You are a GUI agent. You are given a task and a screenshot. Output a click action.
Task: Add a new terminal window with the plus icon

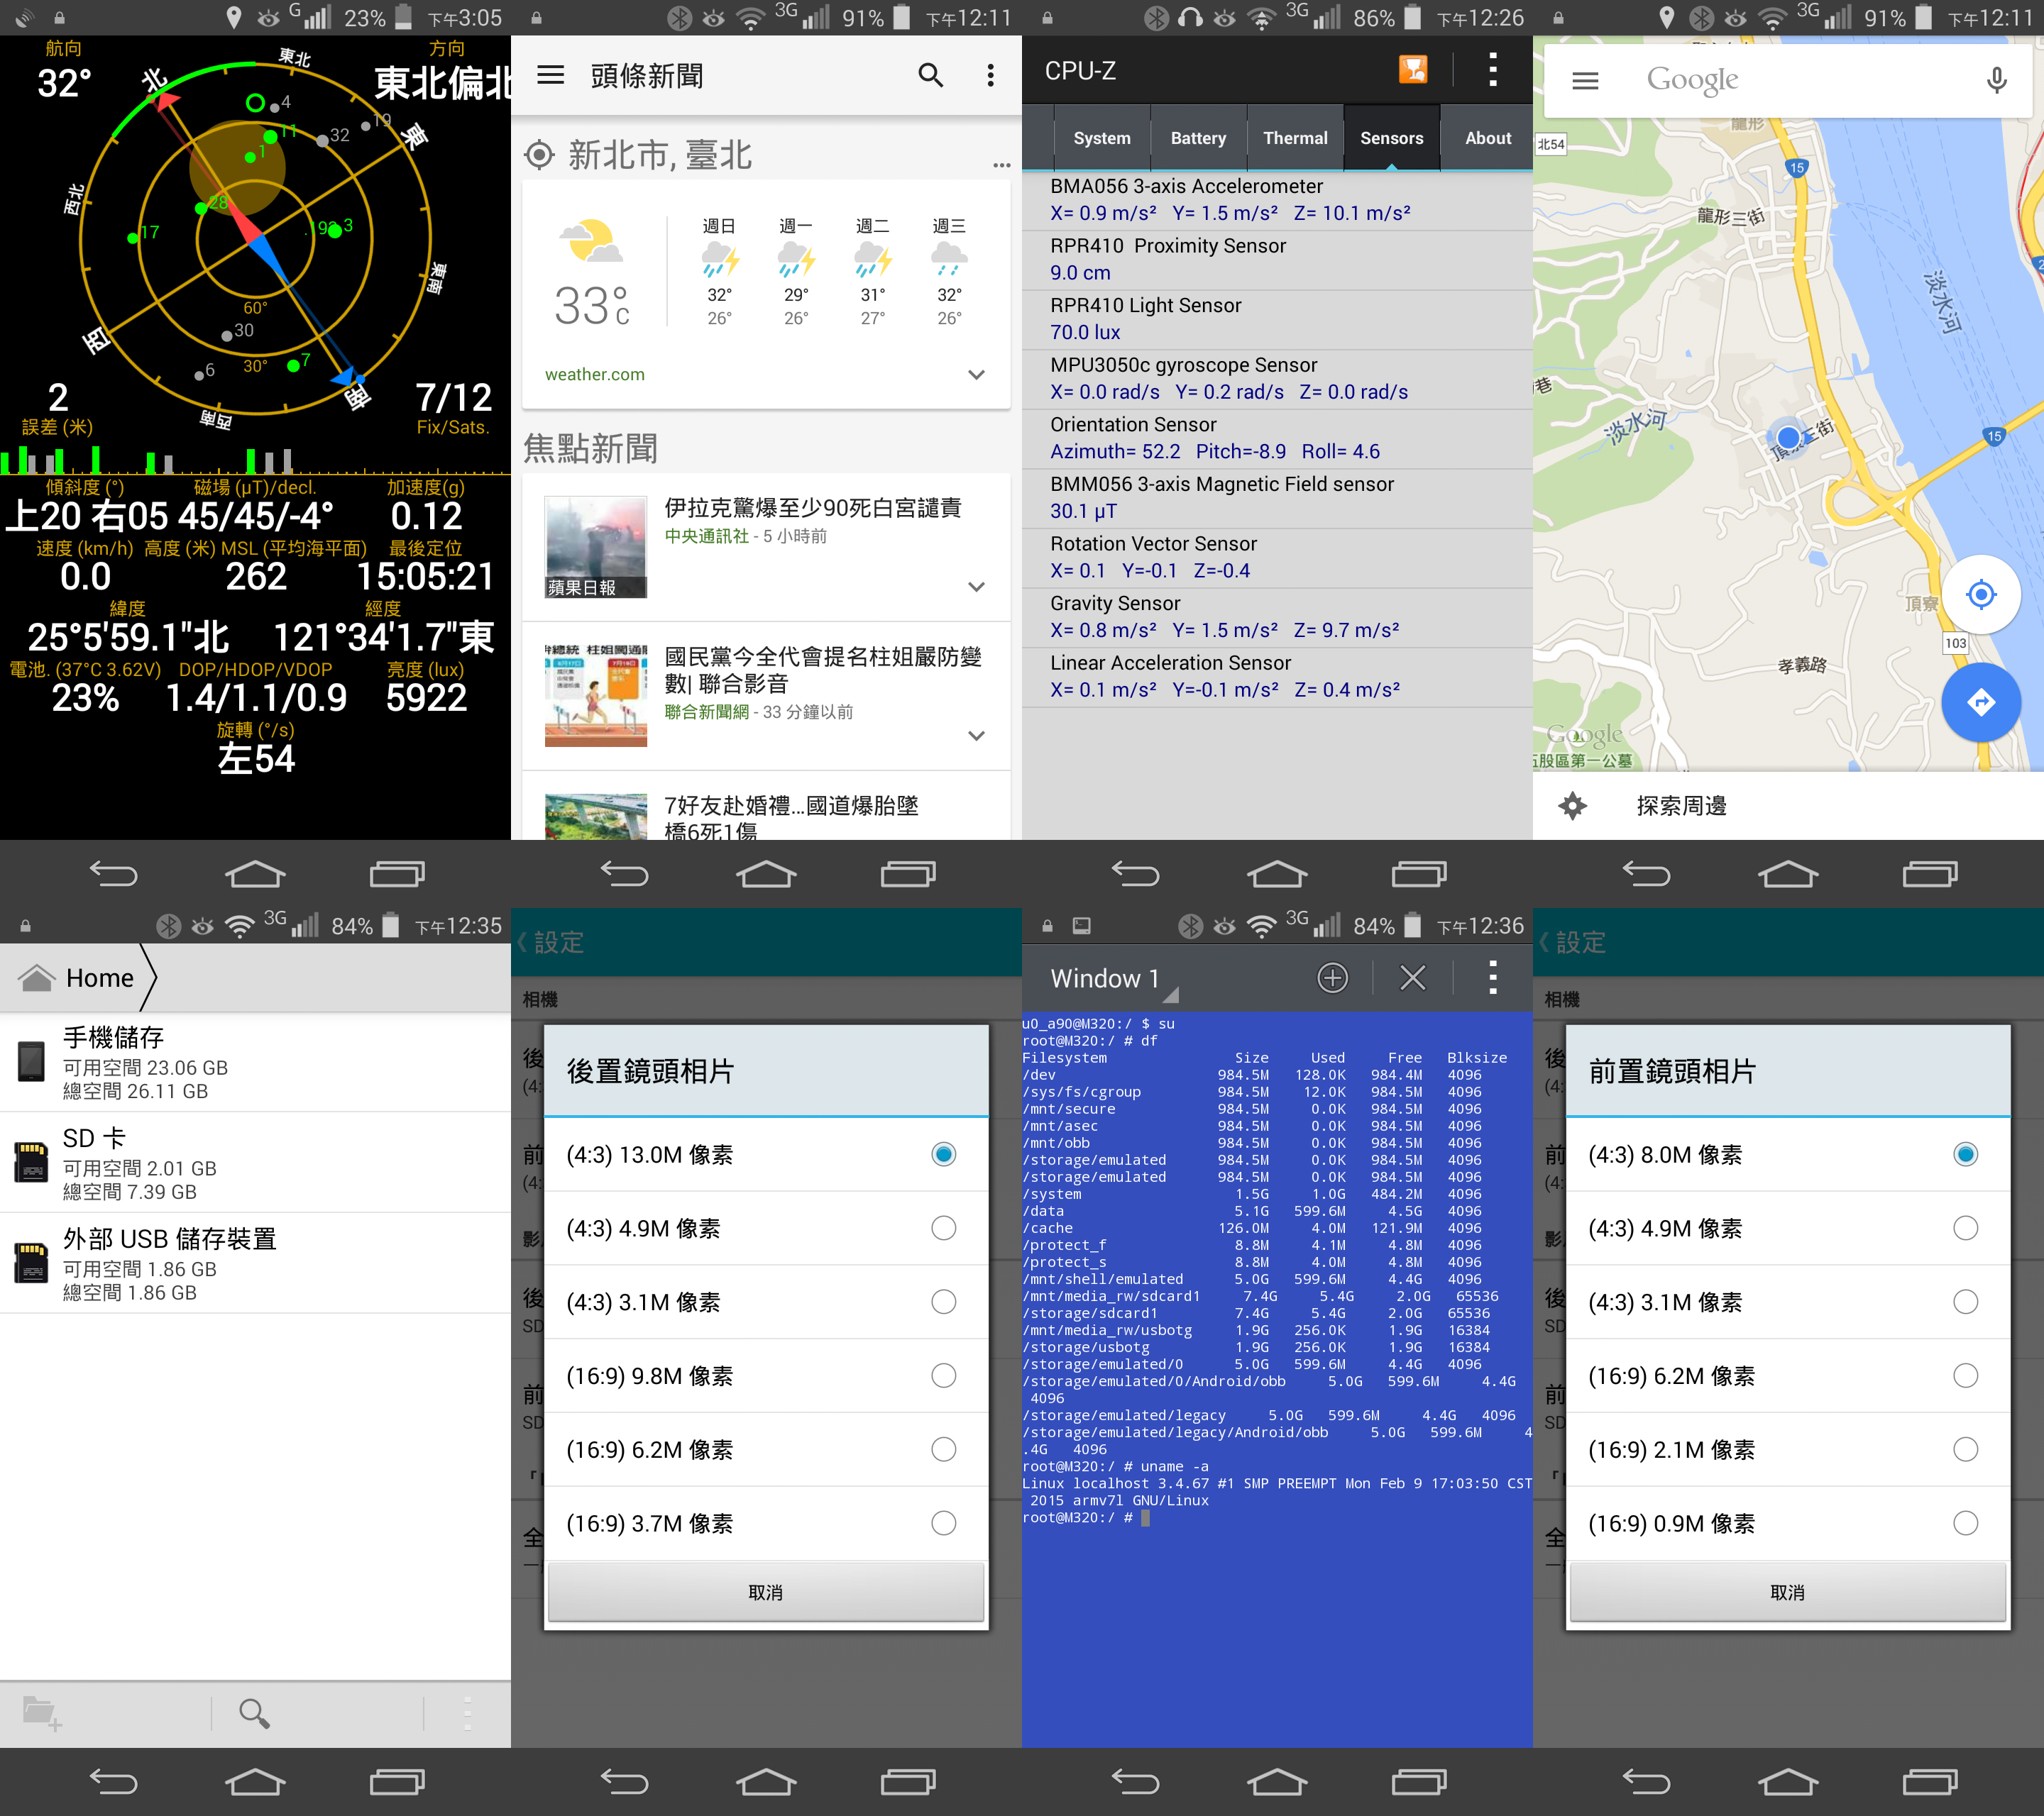coord(1332,978)
